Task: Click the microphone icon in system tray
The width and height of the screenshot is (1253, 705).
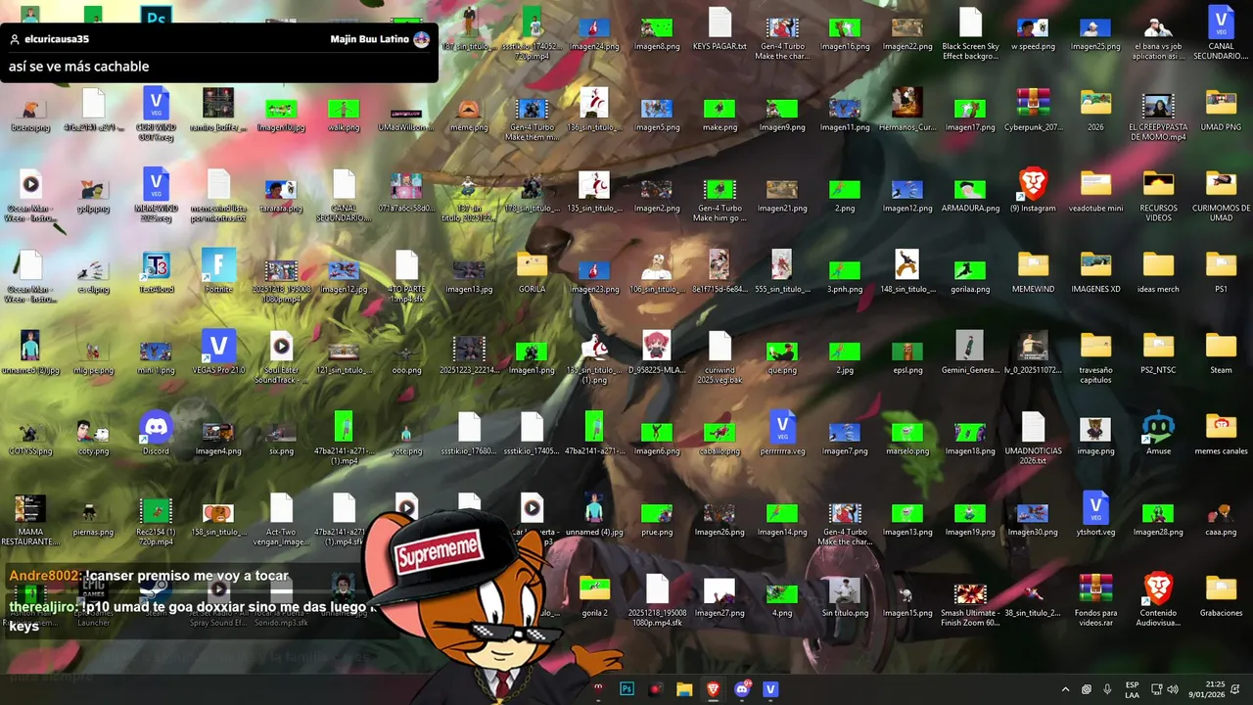Action: (1108, 689)
